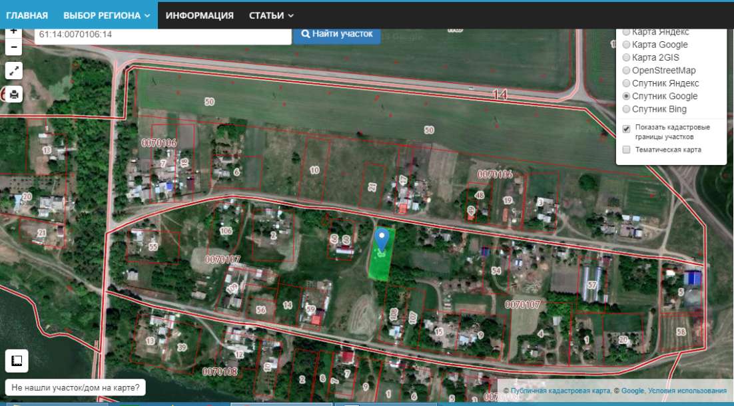Click the cadastral number search field
This screenshot has width=734, height=406.
[x=163, y=35]
